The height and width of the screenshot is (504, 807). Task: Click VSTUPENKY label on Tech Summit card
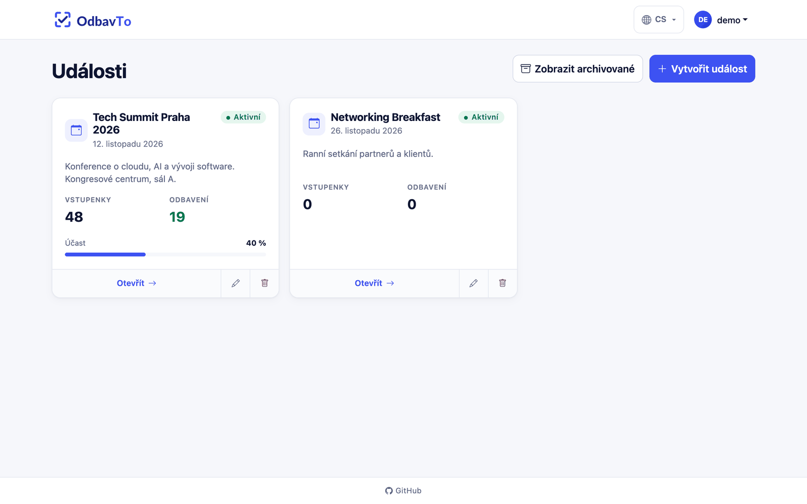point(88,200)
